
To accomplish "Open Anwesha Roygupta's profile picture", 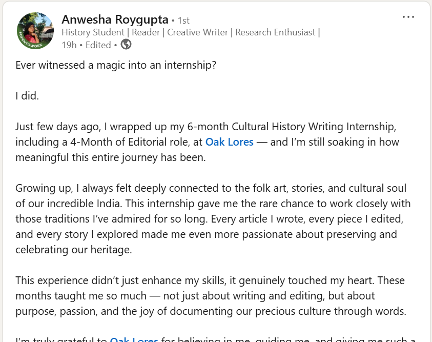I will [x=35, y=31].
